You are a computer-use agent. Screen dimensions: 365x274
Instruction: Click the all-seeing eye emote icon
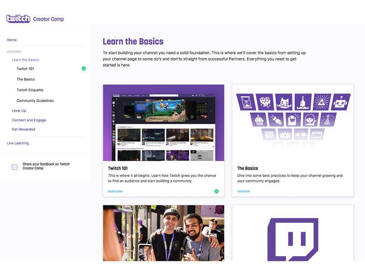tap(322, 102)
